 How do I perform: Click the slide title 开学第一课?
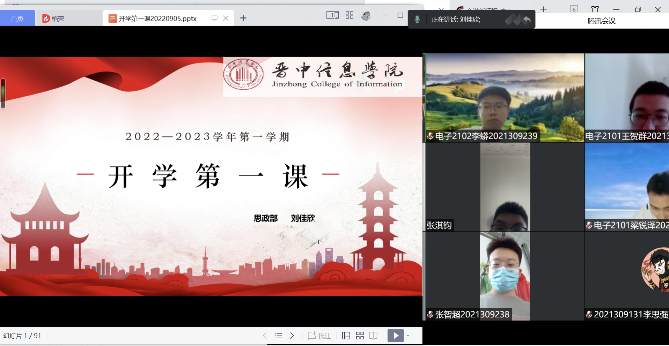[x=208, y=176]
